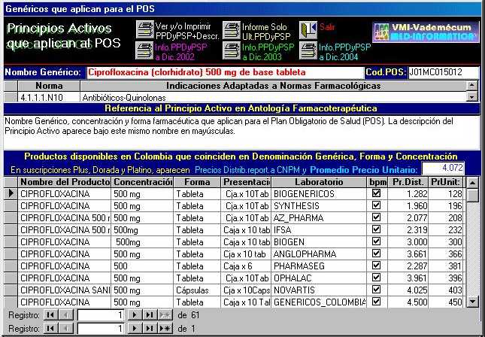Screen dimensions: 485x337
Task: Click the VMI-Vademécum Med-Information logo
Action: [x=426, y=32]
